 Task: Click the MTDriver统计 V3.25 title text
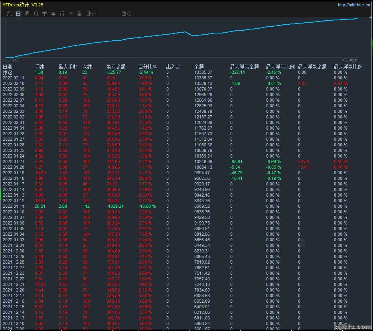[23, 5]
